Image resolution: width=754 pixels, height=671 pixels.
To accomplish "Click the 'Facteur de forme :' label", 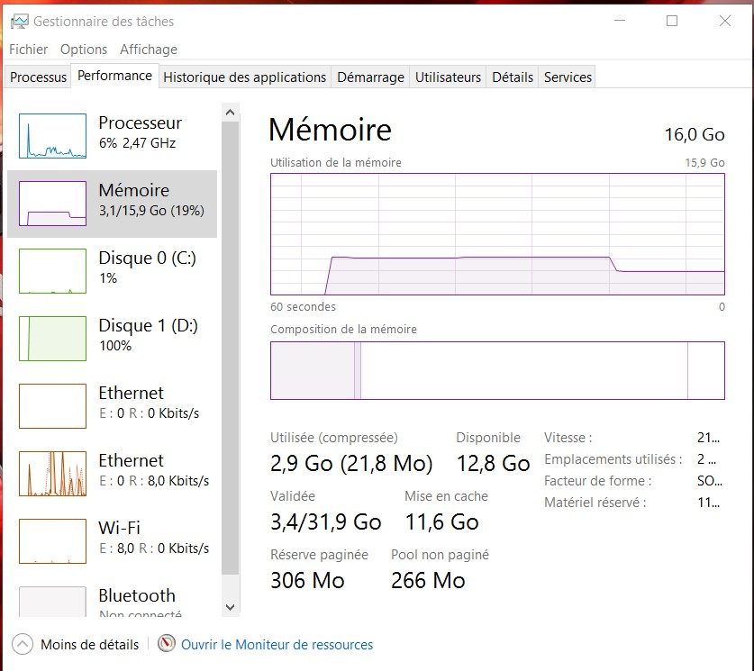I will [x=598, y=481].
